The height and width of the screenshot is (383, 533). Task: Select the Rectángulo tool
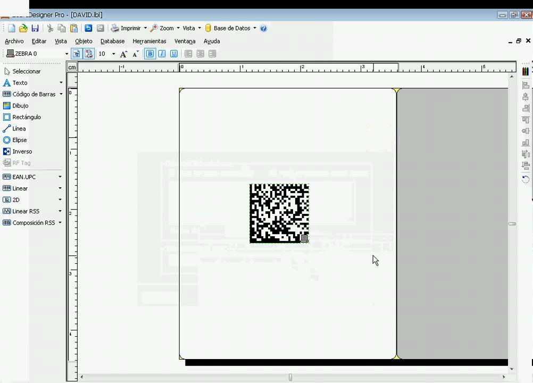(x=22, y=117)
